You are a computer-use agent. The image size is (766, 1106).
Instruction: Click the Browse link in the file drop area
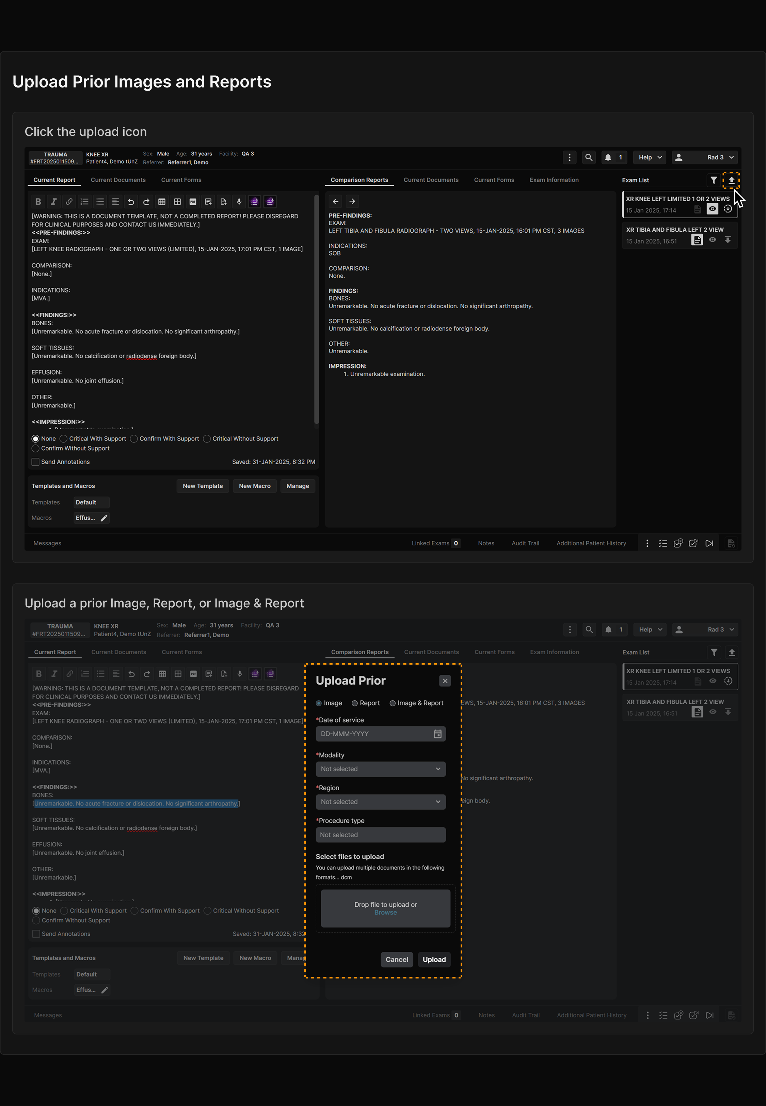385,913
